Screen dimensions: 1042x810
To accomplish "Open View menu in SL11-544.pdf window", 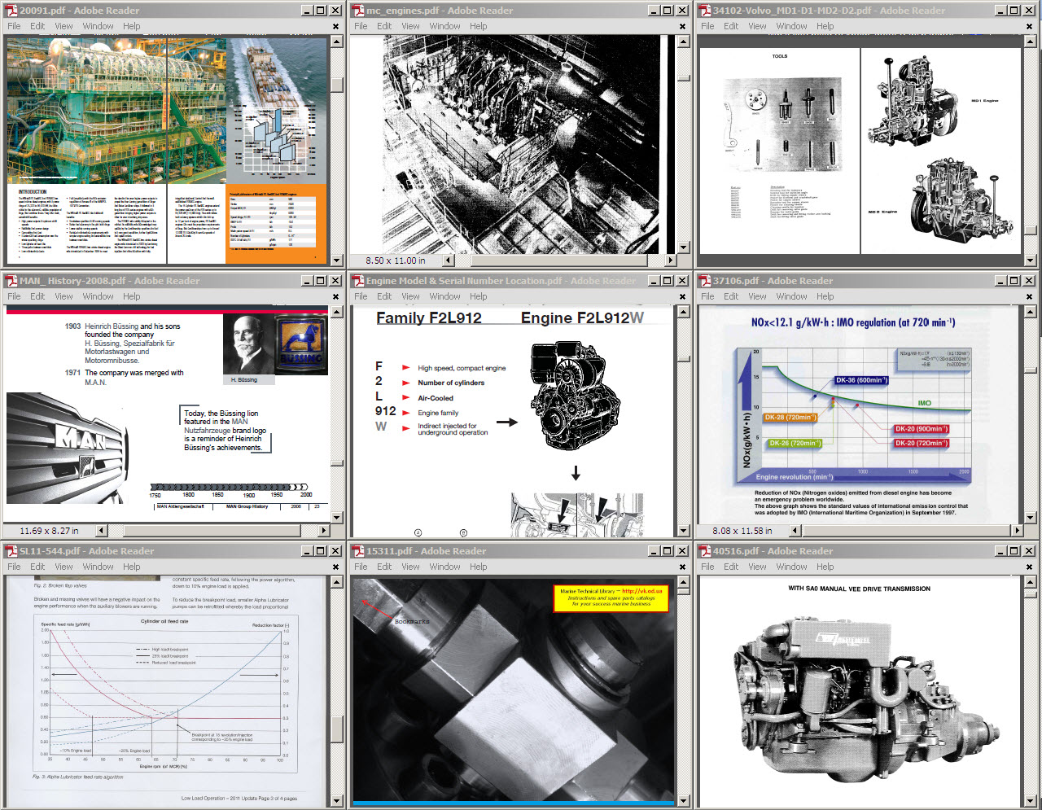I will click(63, 567).
